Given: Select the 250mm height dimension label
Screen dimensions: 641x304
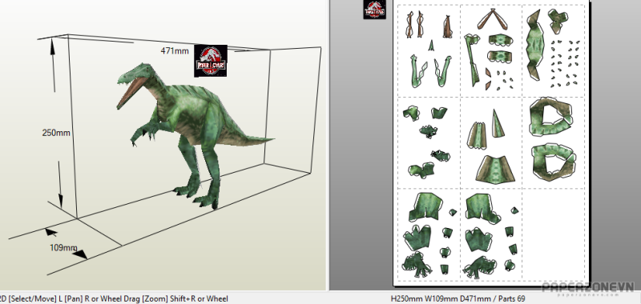Looking at the screenshot, I should pos(56,133).
